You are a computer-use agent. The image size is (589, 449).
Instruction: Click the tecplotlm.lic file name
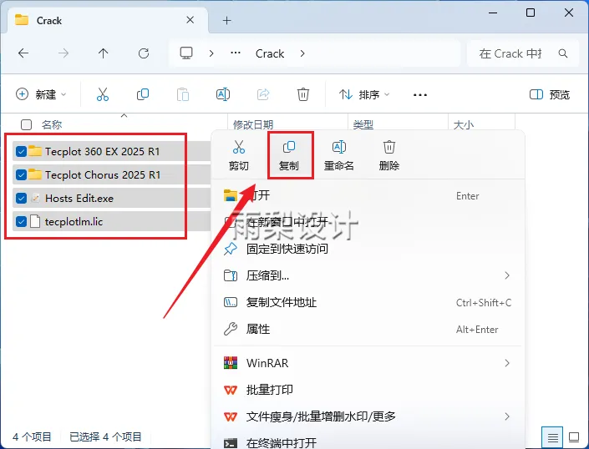(x=74, y=222)
